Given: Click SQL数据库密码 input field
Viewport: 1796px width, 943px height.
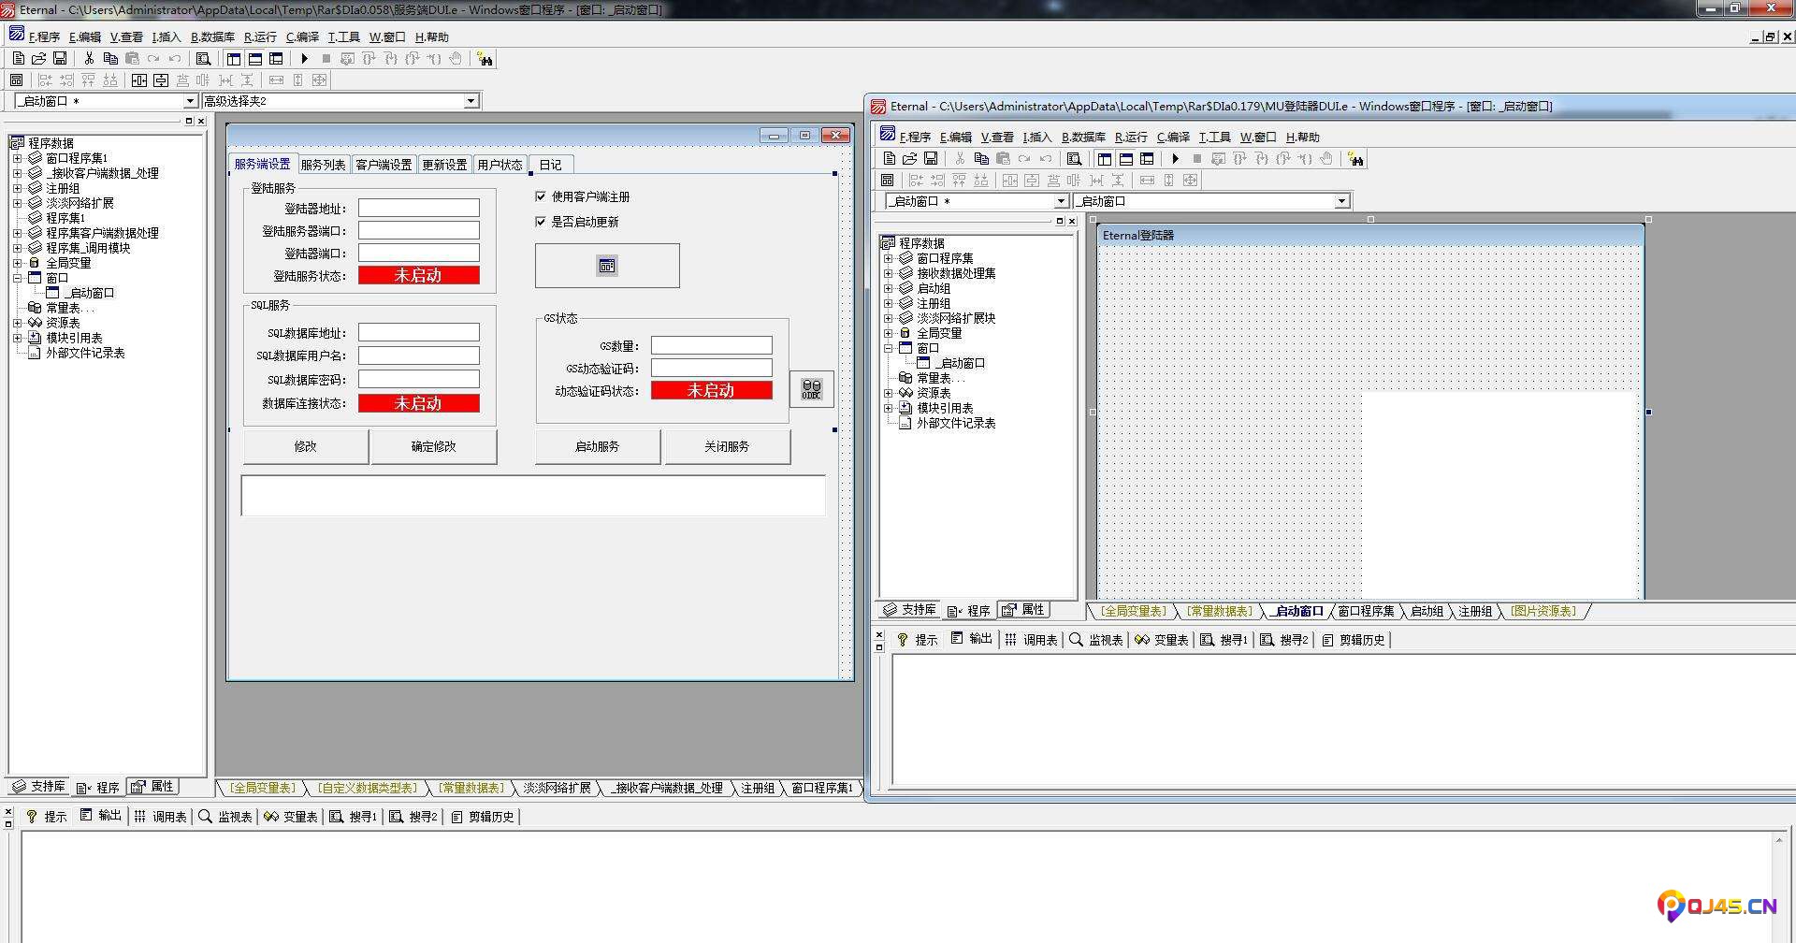Looking at the screenshot, I should 418,379.
